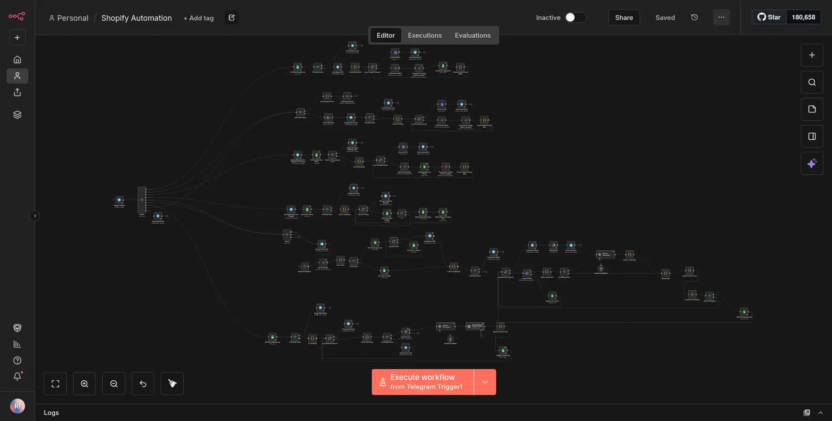Fit workflow to view icon
Viewport: 832px width, 421px height.
55,384
